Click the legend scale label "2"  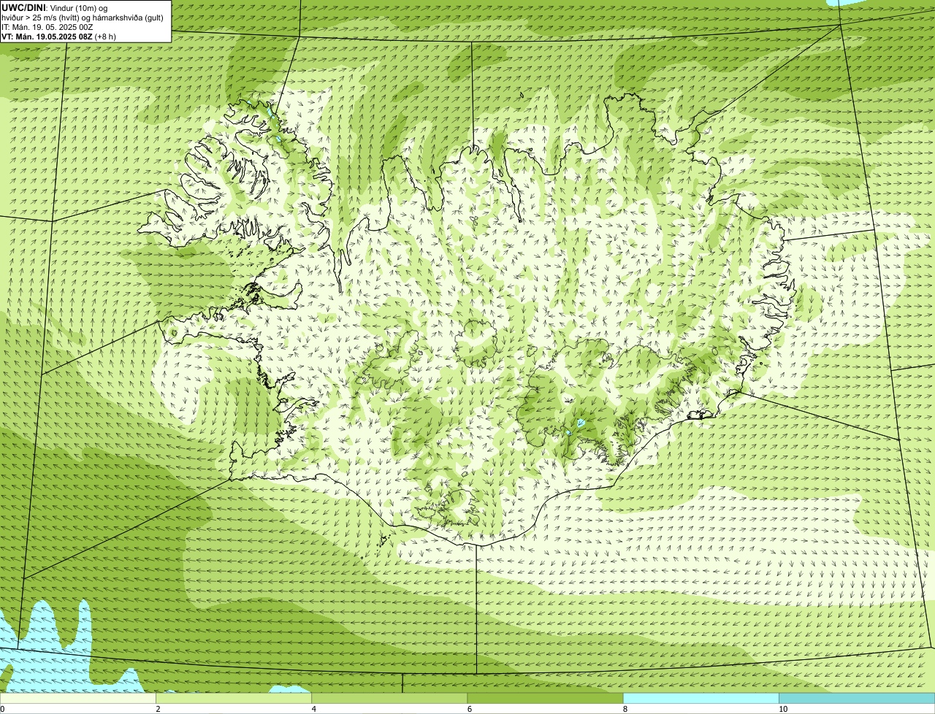coord(159,709)
